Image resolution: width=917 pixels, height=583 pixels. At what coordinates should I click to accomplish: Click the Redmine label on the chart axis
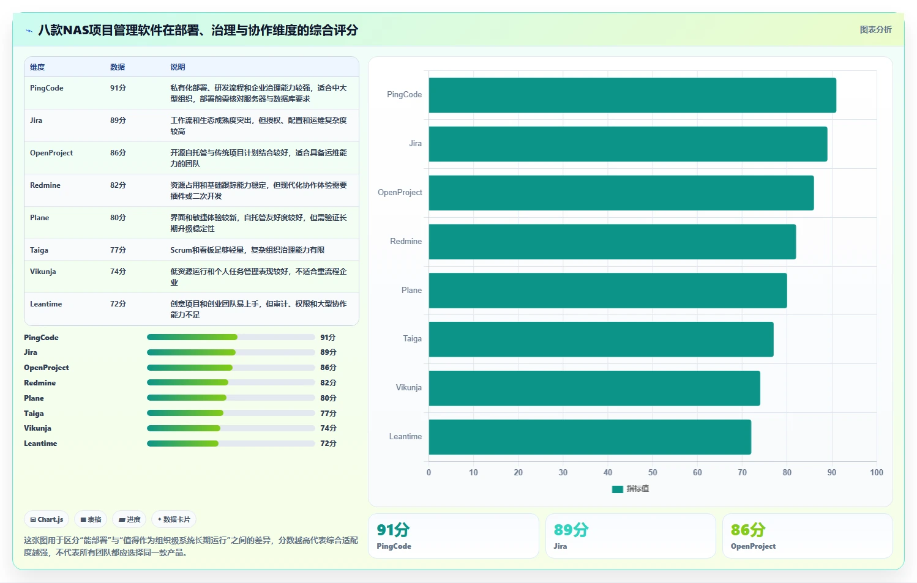coord(406,242)
